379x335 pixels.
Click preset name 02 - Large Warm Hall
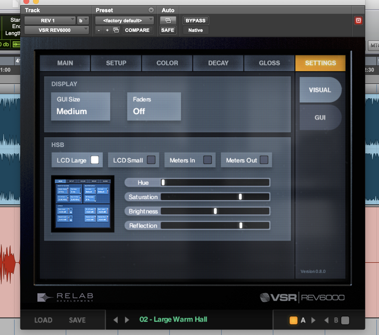click(173, 319)
